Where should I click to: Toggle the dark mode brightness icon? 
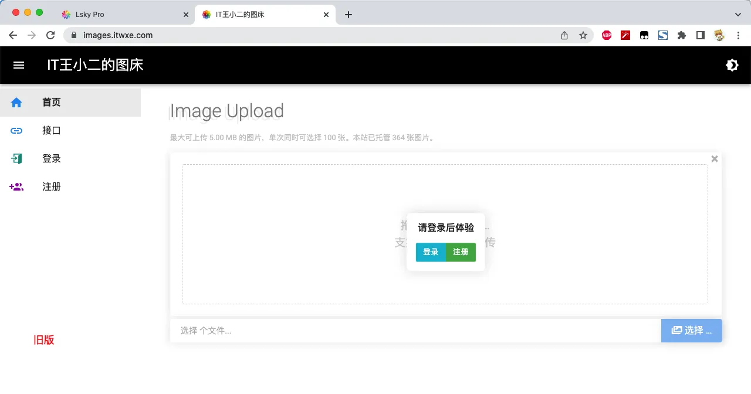[x=732, y=65]
